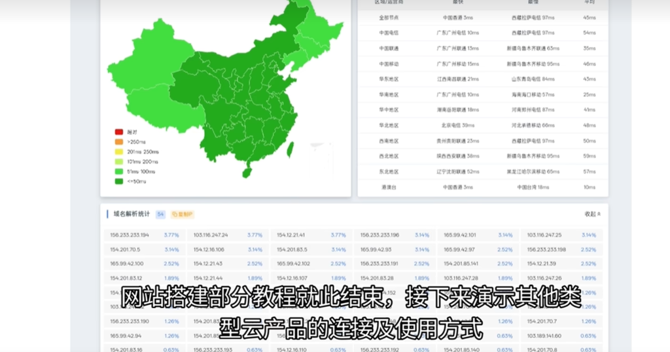The image size is (670, 352).
Task: Click 江西南昌联通 21ms cell
Action: (457, 79)
